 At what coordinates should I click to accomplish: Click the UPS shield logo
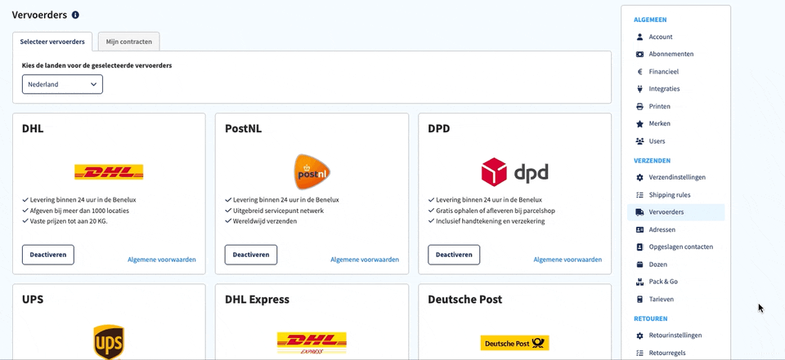tap(109, 342)
